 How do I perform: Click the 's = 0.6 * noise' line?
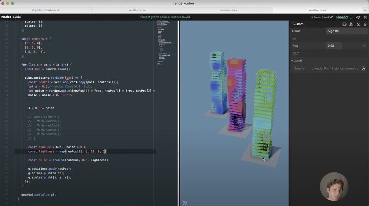tap(41, 108)
